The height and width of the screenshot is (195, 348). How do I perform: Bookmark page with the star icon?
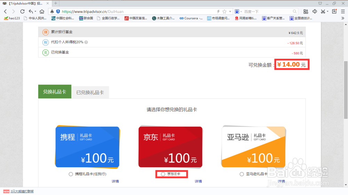[x=224, y=11]
